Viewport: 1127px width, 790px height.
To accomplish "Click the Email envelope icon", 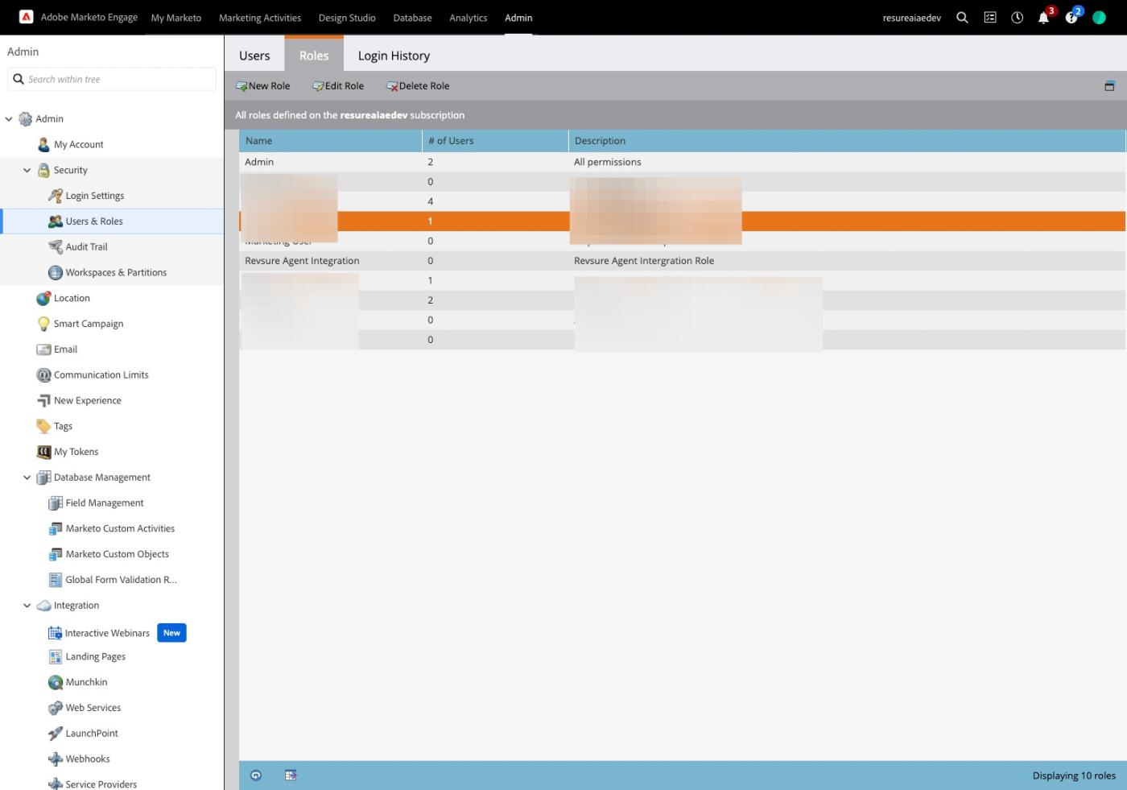I will [43, 350].
